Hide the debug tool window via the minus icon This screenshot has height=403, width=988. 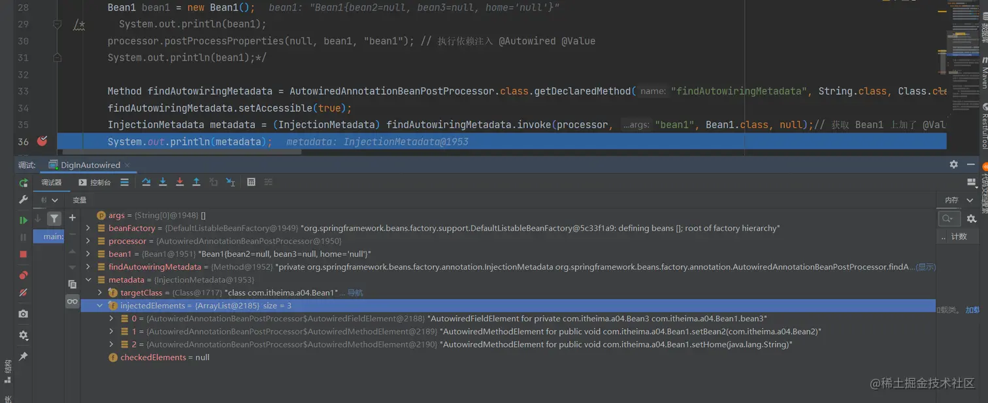[x=971, y=165]
